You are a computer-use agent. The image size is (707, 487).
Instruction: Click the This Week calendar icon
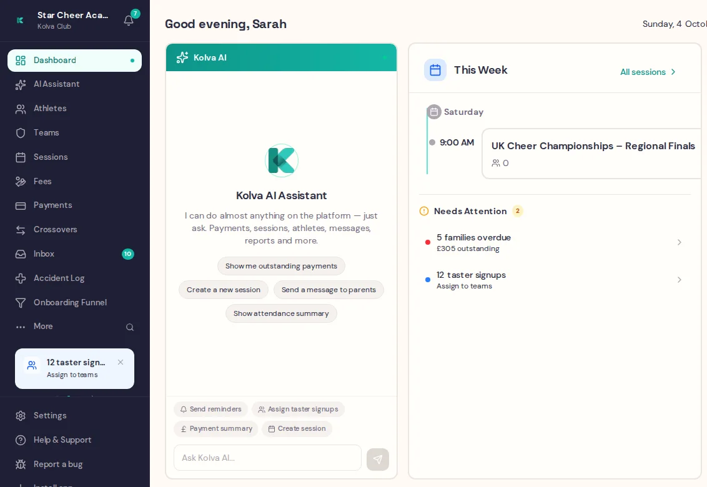pos(435,71)
